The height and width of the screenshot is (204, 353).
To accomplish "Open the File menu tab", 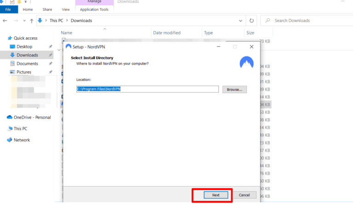I will pos(9,9).
